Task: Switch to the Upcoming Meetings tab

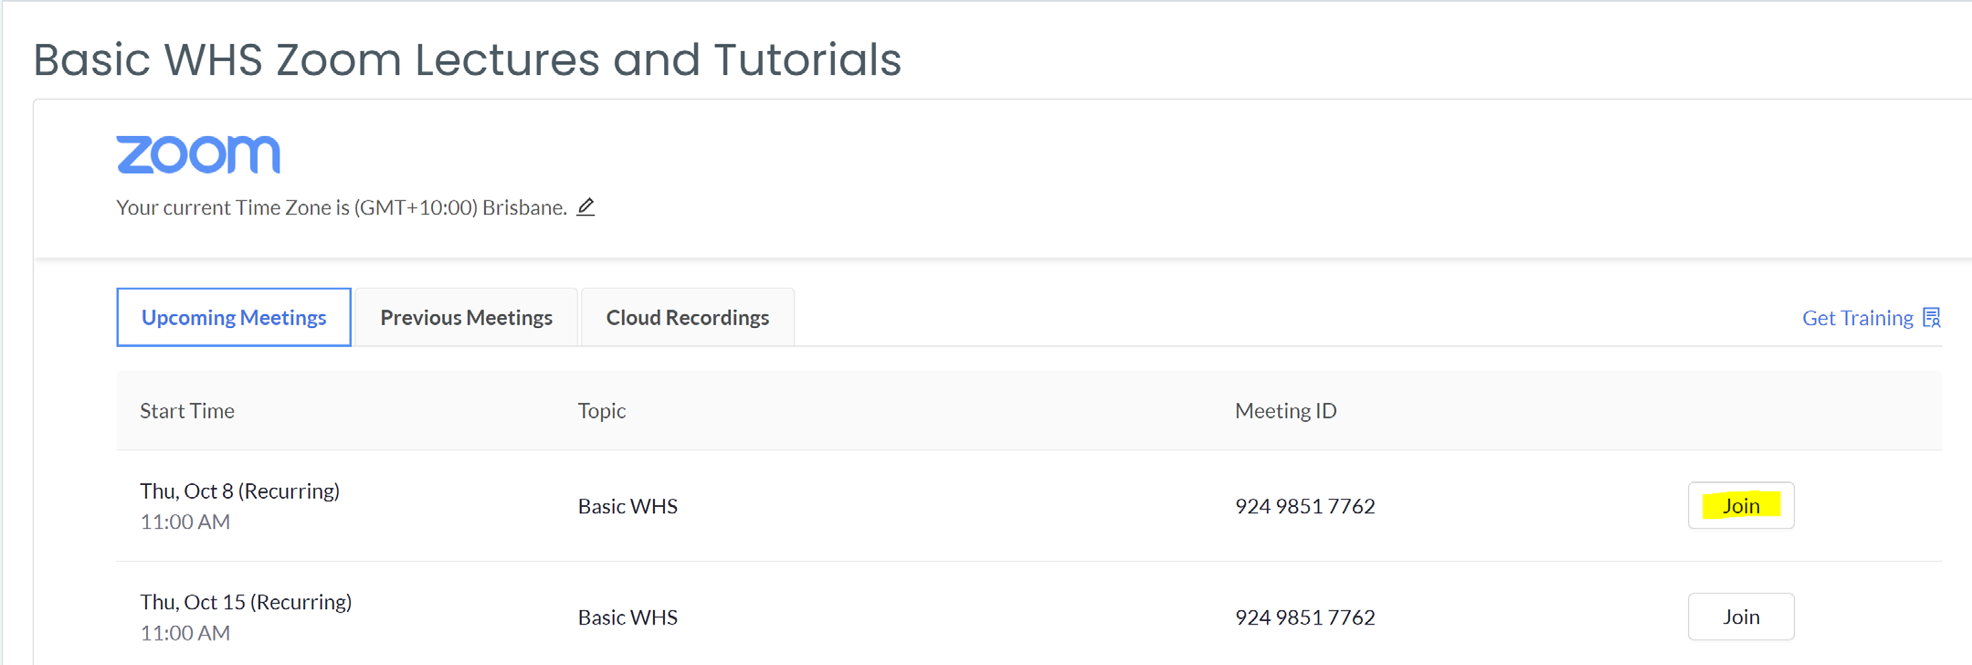Action: [234, 317]
